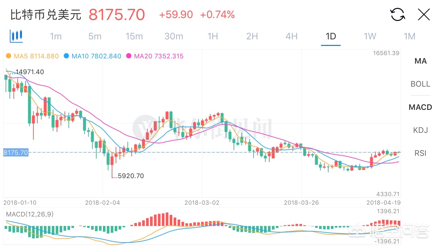Click the 8175.70 price label on axis
437x246 pixels.
click(x=16, y=153)
